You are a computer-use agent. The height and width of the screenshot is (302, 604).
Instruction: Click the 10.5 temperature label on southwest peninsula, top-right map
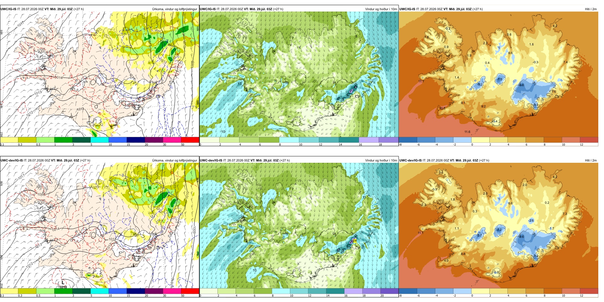pyautogui.click(x=442, y=108)
